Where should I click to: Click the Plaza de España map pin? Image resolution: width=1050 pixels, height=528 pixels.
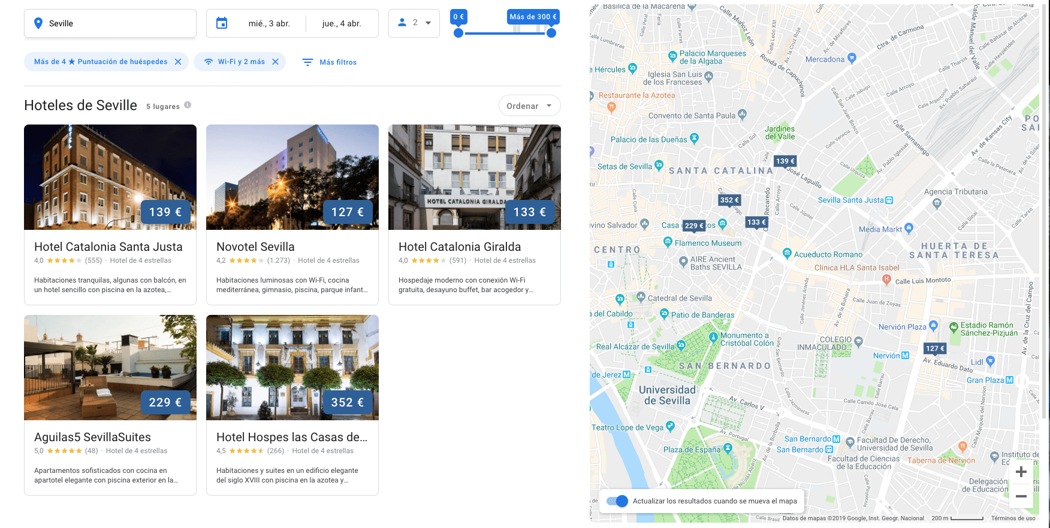click(728, 448)
